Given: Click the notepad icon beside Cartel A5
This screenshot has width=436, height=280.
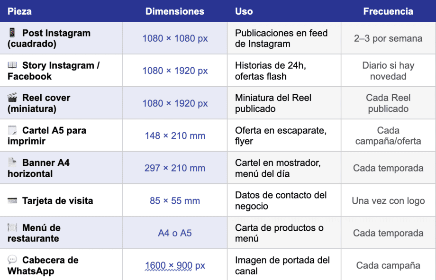Looking at the screenshot, I should 12,130.
